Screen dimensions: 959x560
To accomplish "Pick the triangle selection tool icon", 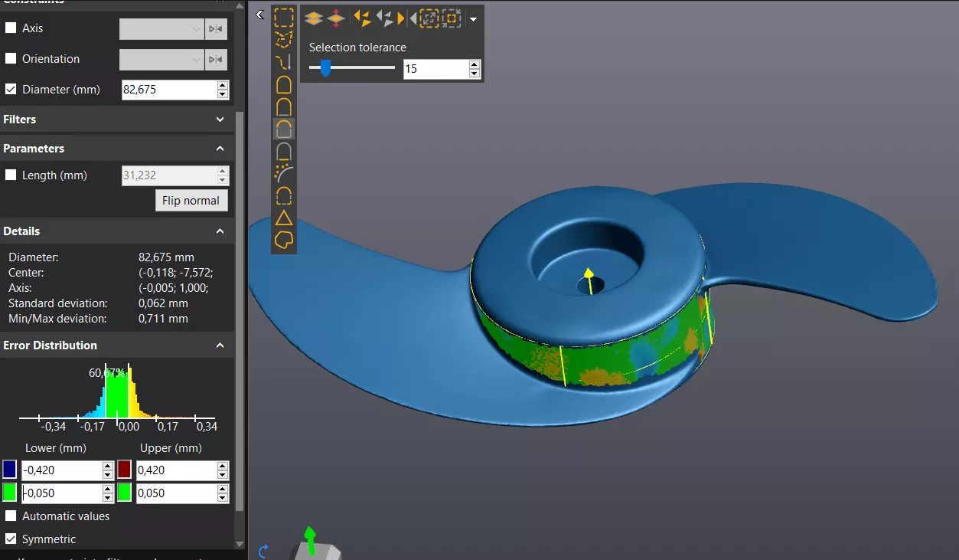I will [284, 218].
